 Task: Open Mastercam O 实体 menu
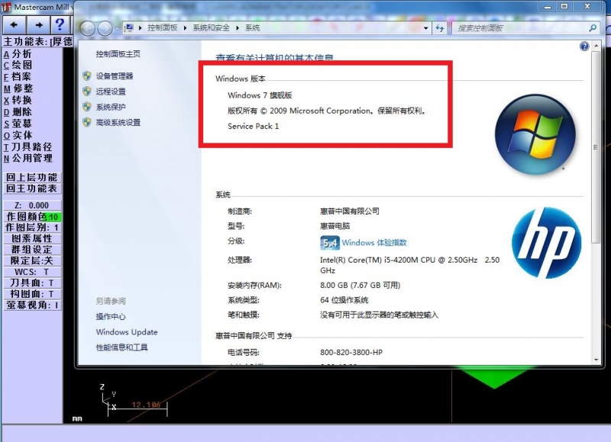[17, 135]
